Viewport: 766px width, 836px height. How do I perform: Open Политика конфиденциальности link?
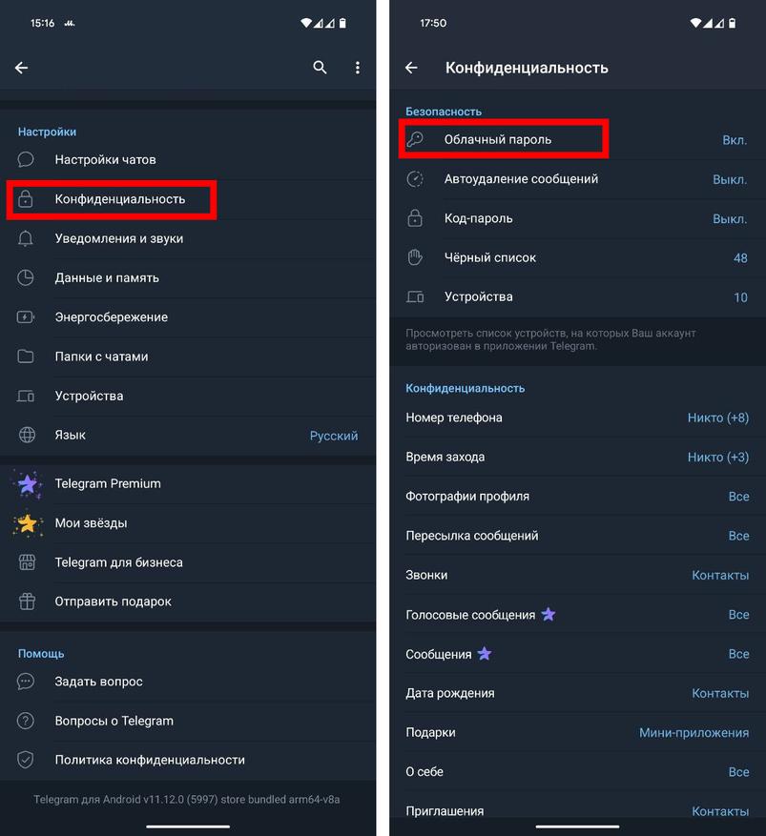(150, 760)
